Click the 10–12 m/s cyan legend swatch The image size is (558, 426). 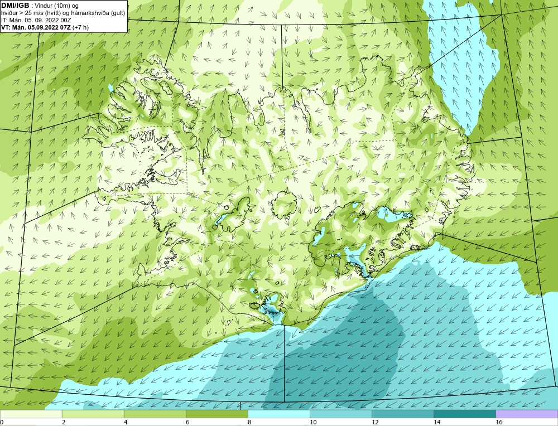340,414
